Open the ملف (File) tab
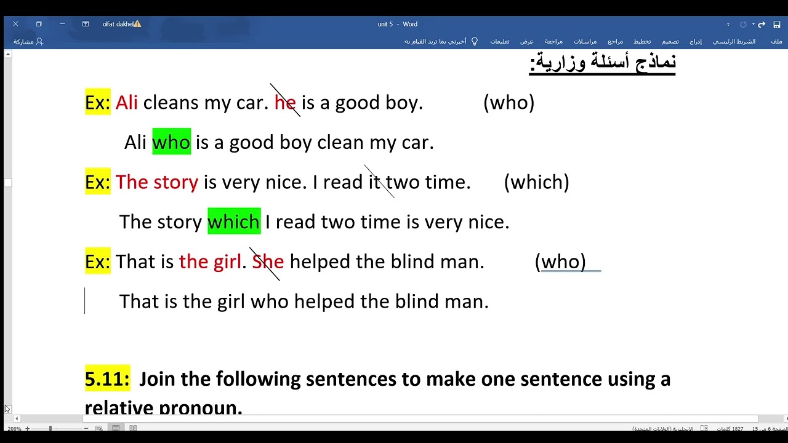The image size is (788, 443). (x=776, y=41)
